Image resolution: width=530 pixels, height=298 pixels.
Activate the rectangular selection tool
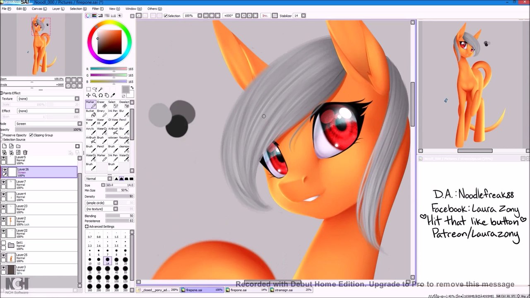[88, 89]
